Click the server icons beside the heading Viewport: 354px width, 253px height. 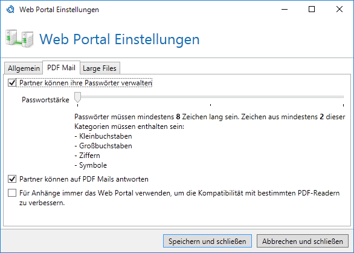[x=19, y=39]
